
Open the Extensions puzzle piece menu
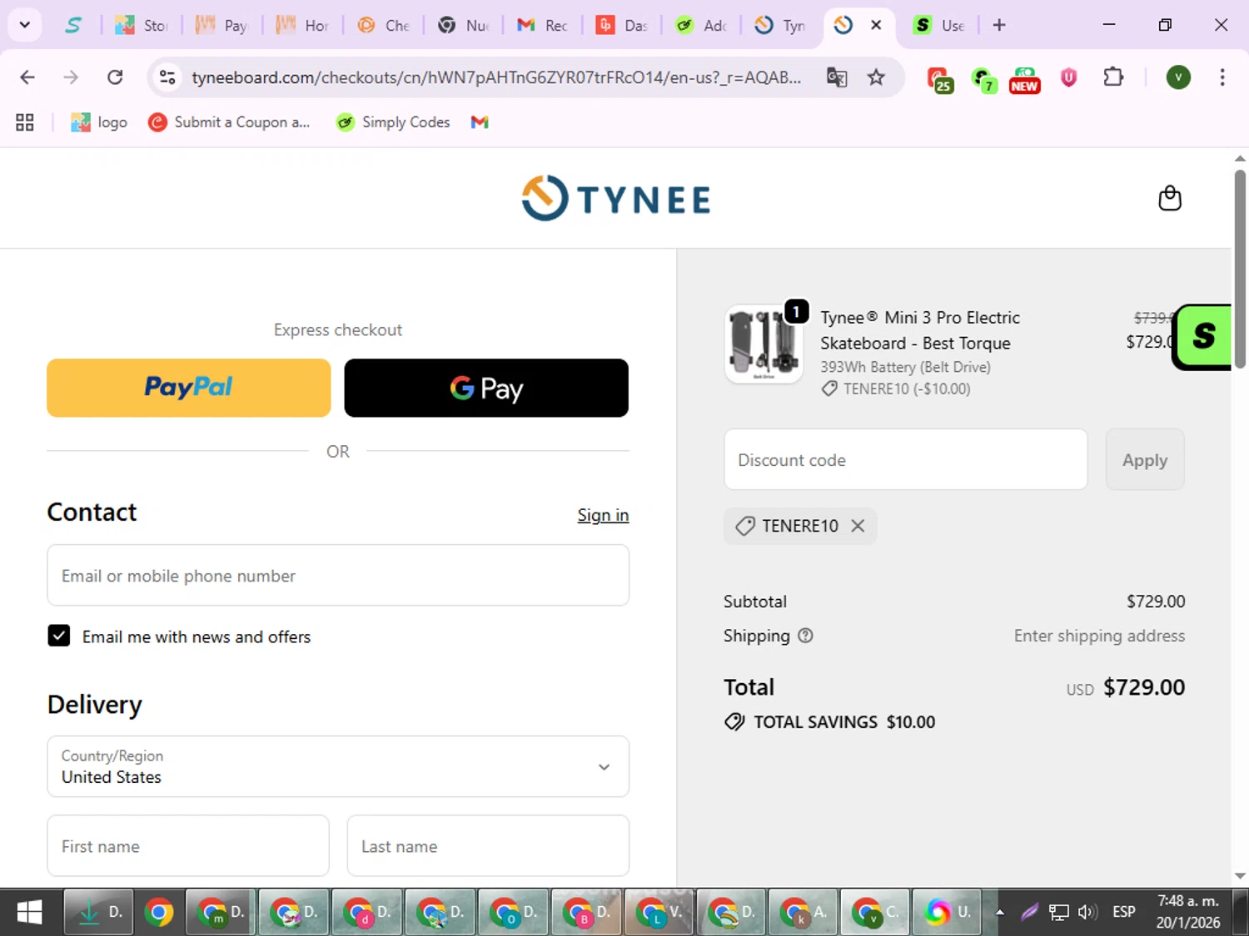click(1113, 77)
